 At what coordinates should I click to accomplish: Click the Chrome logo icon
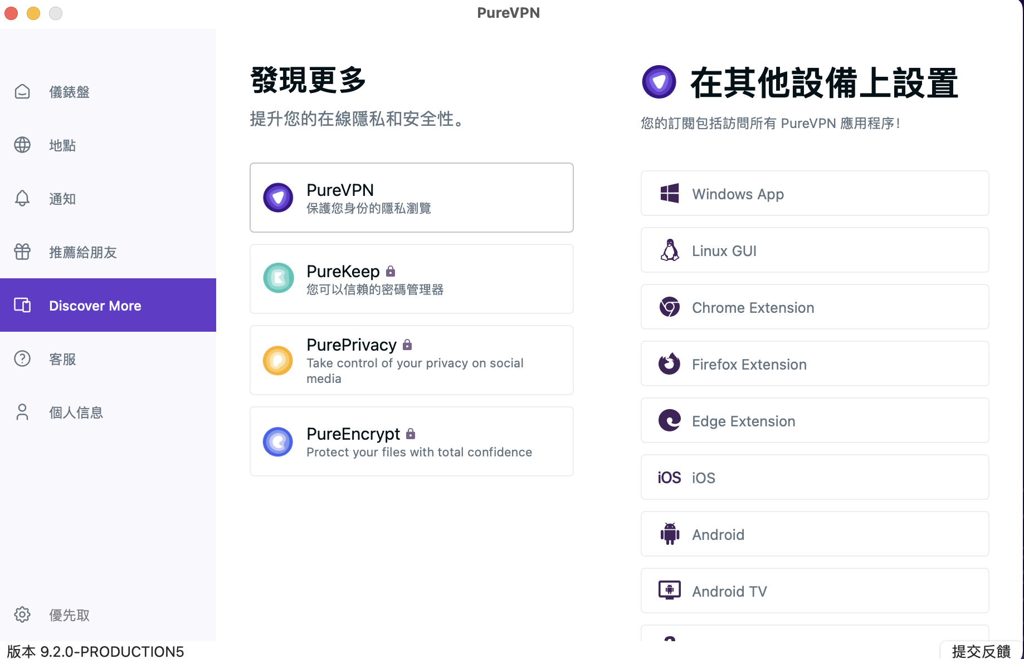point(670,307)
